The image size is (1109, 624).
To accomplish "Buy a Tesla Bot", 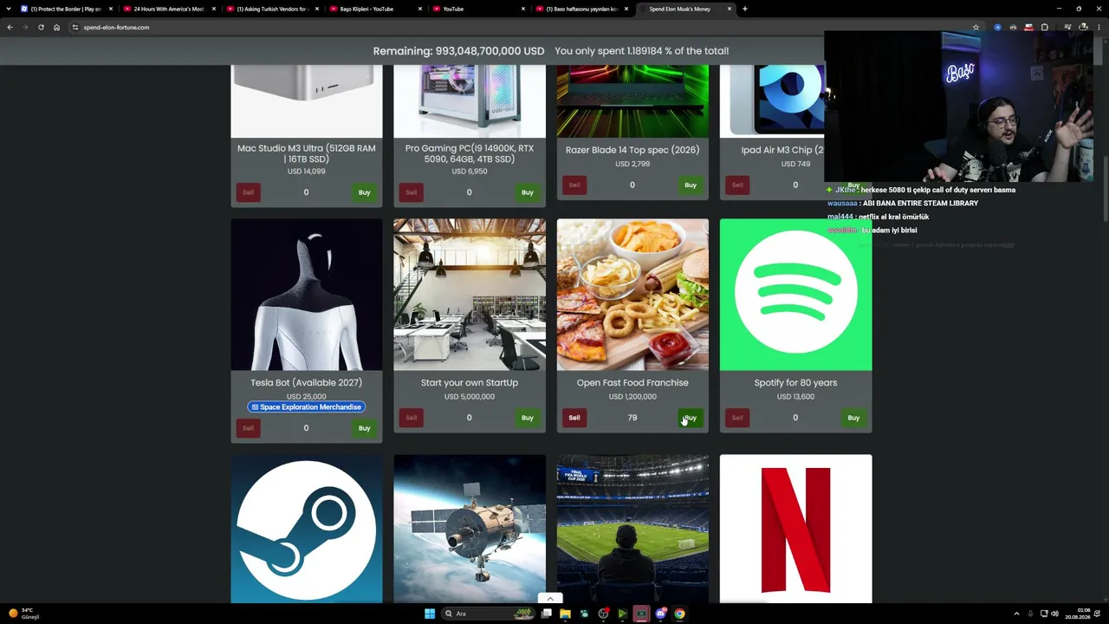I will (364, 428).
